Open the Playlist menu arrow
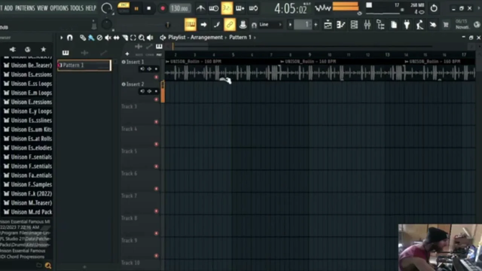The width and height of the screenshot is (482, 271). coord(61,38)
